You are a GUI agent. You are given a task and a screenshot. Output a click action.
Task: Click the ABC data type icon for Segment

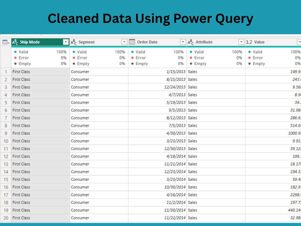pyautogui.click(x=73, y=42)
